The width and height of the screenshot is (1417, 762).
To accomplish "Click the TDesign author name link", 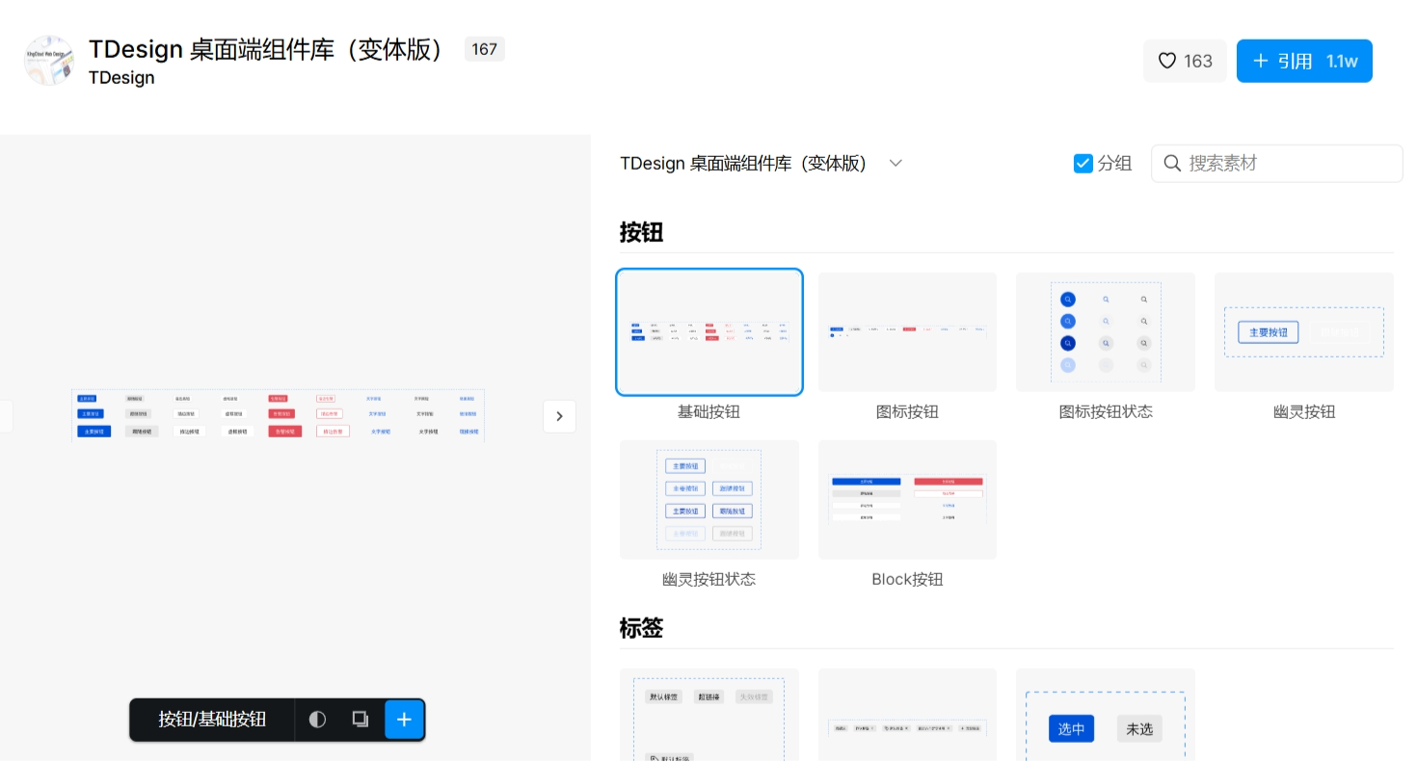I will click(x=121, y=78).
